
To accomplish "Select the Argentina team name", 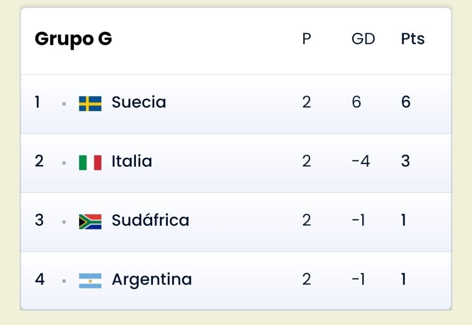I will coord(152,280).
